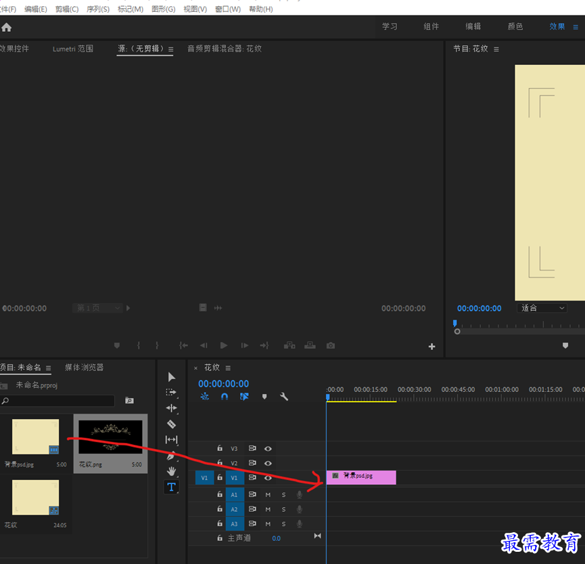585x564 pixels.
Task: Select the Type tool
Action: (171, 487)
